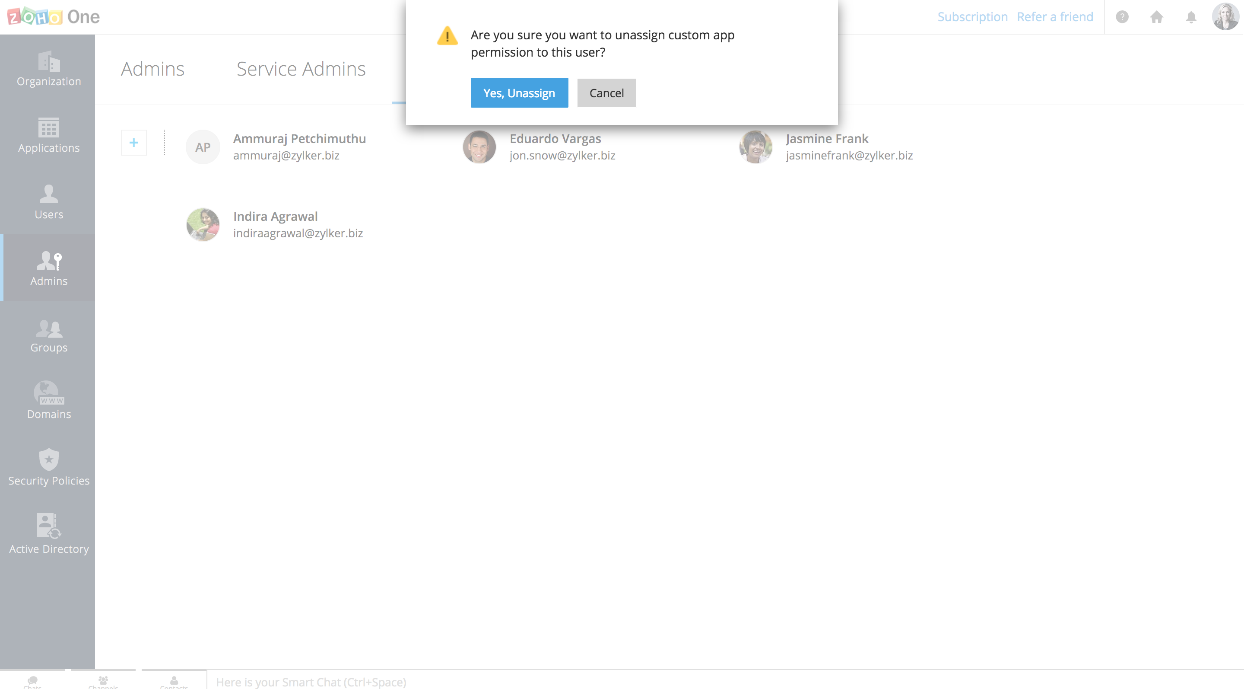Add a new admin with plus button
The height and width of the screenshot is (689, 1244).
(x=134, y=143)
